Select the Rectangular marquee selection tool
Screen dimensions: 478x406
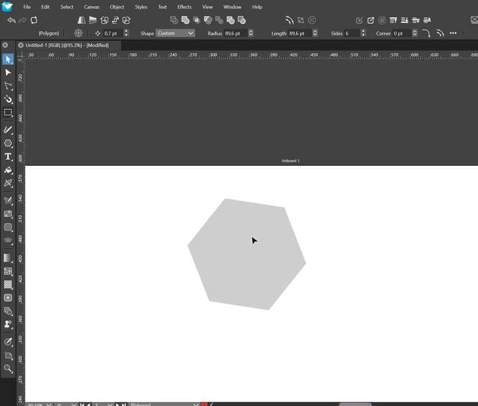tap(8, 113)
